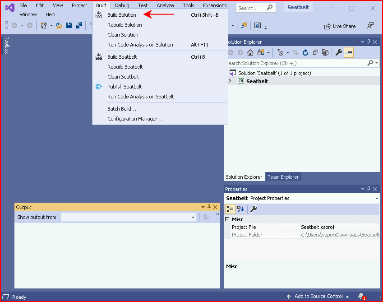The image size is (383, 302).
Task: Click the Toggle Word Wrap icon in Output
Action: [x=207, y=217]
